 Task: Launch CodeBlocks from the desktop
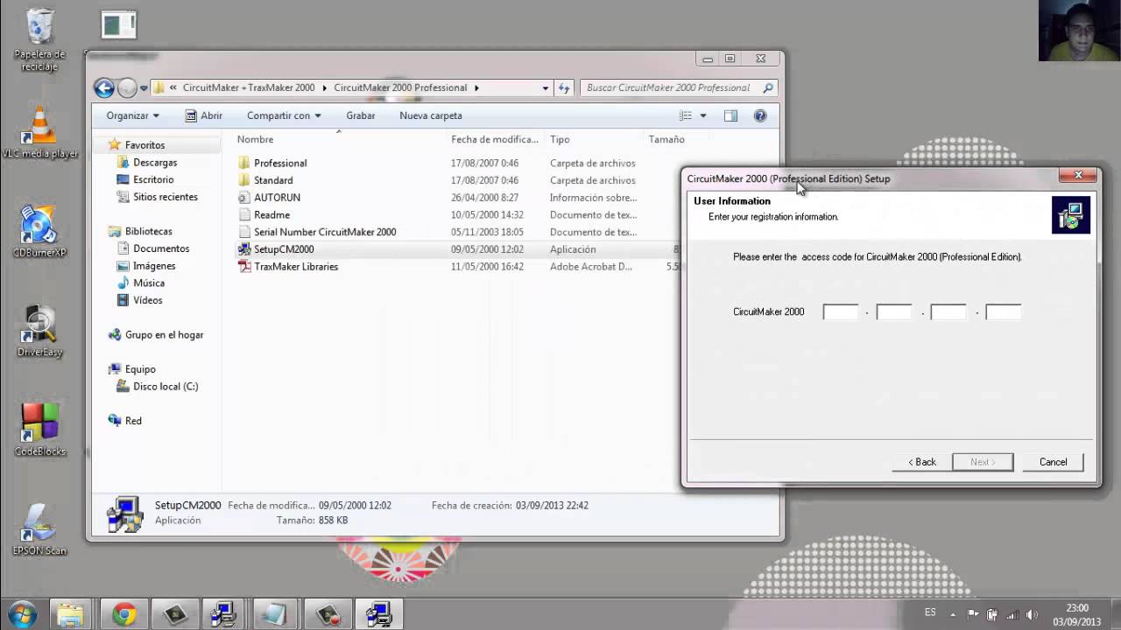(x=39, y=430)
